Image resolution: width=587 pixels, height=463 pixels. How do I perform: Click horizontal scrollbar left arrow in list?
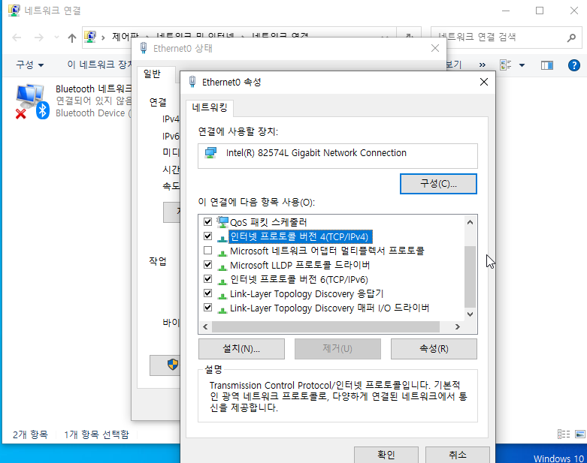coord(205,326)
